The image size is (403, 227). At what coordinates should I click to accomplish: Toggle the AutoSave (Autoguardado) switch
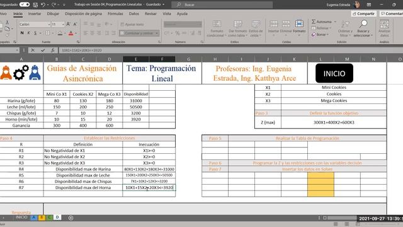(25, 4)
